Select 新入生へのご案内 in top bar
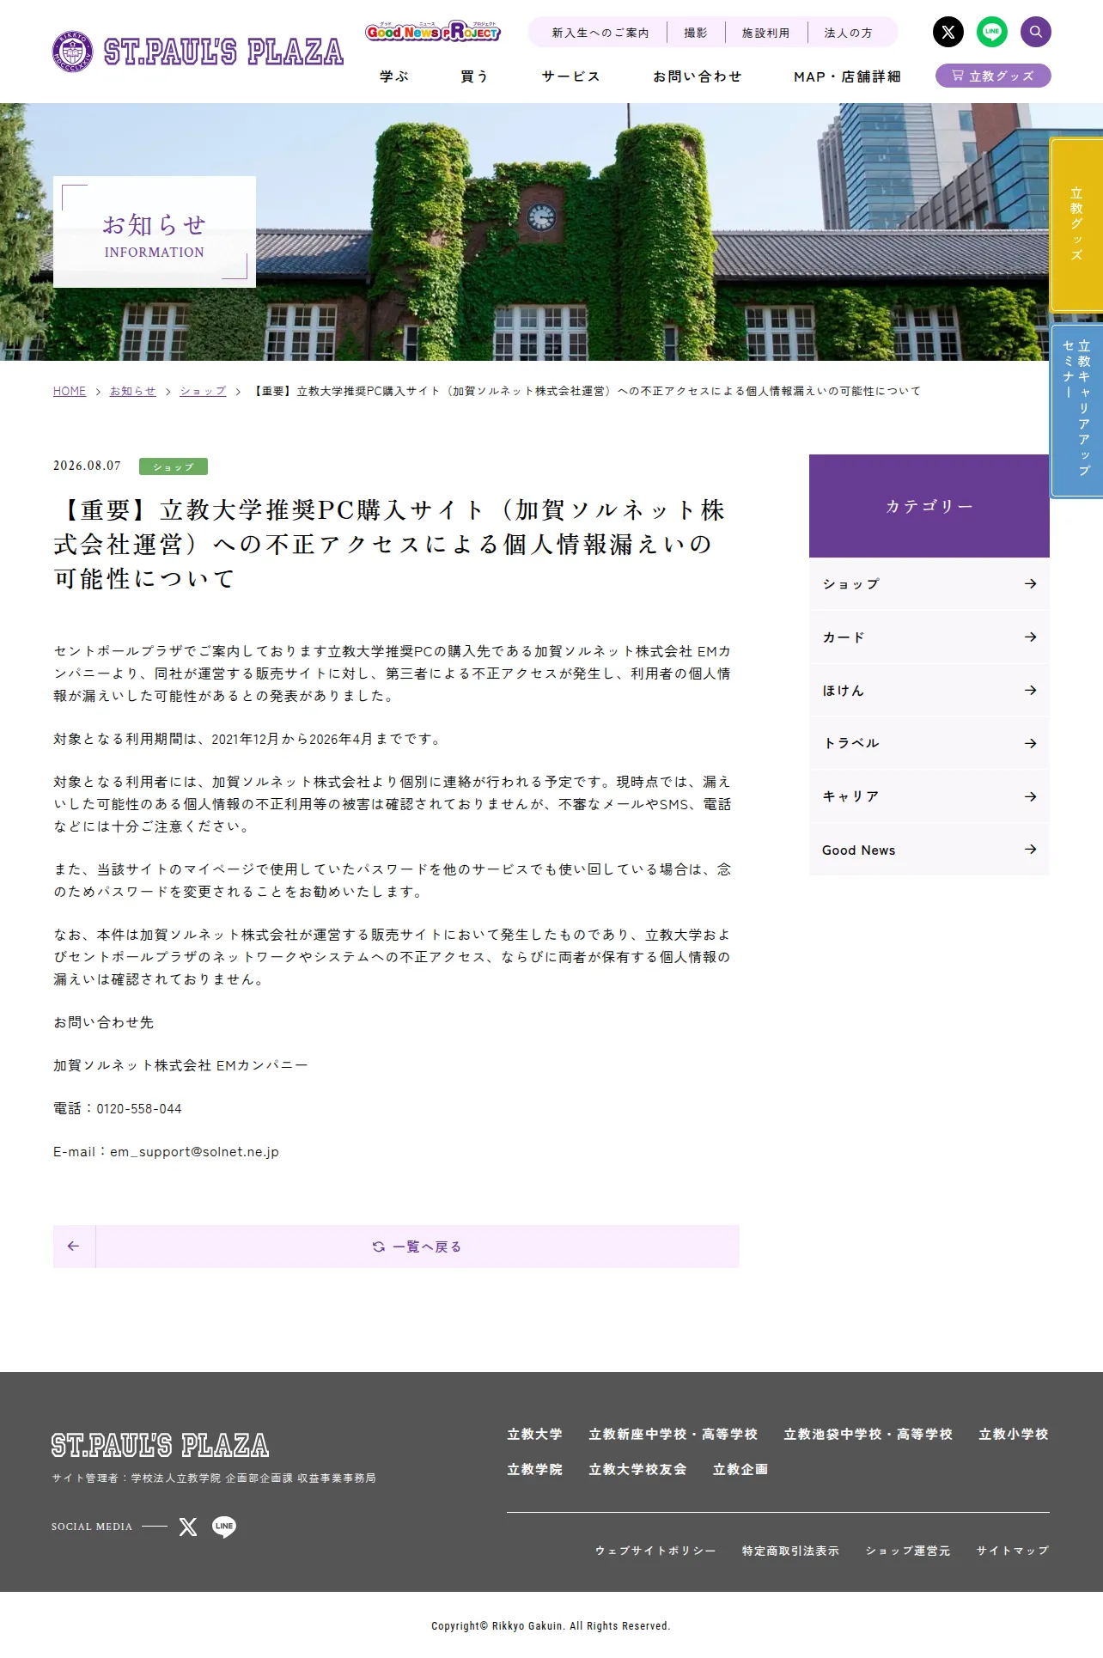The height and width of the screenshot is (1658, 1103). point(600,33)
